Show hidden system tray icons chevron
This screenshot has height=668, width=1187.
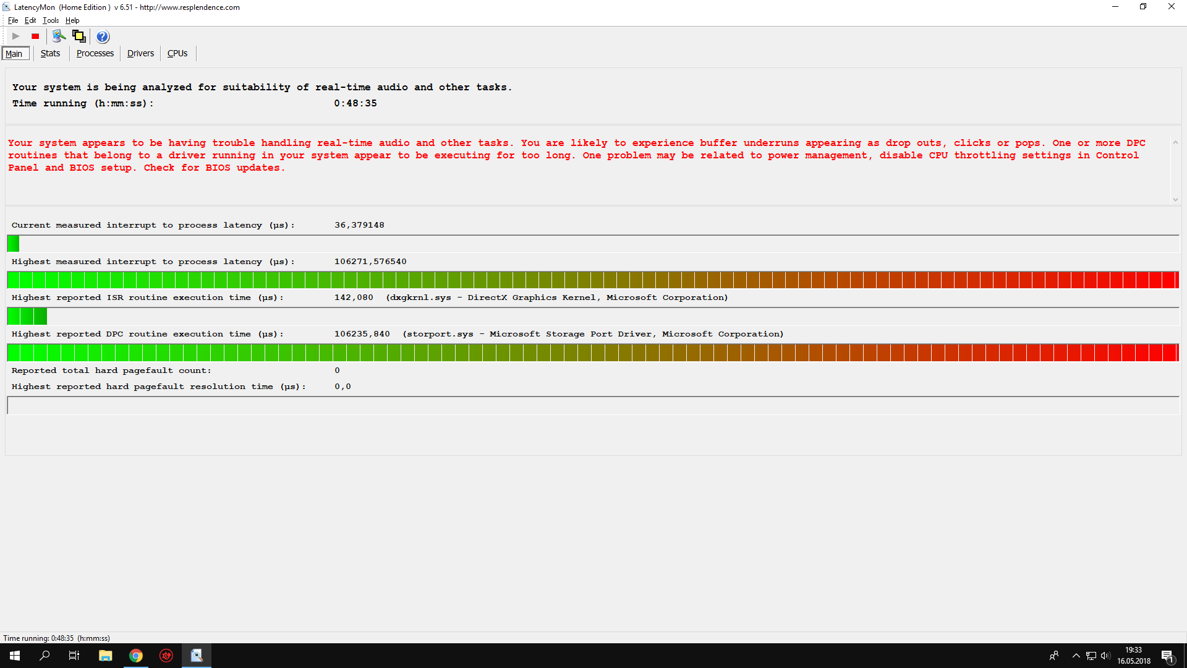1076,656
